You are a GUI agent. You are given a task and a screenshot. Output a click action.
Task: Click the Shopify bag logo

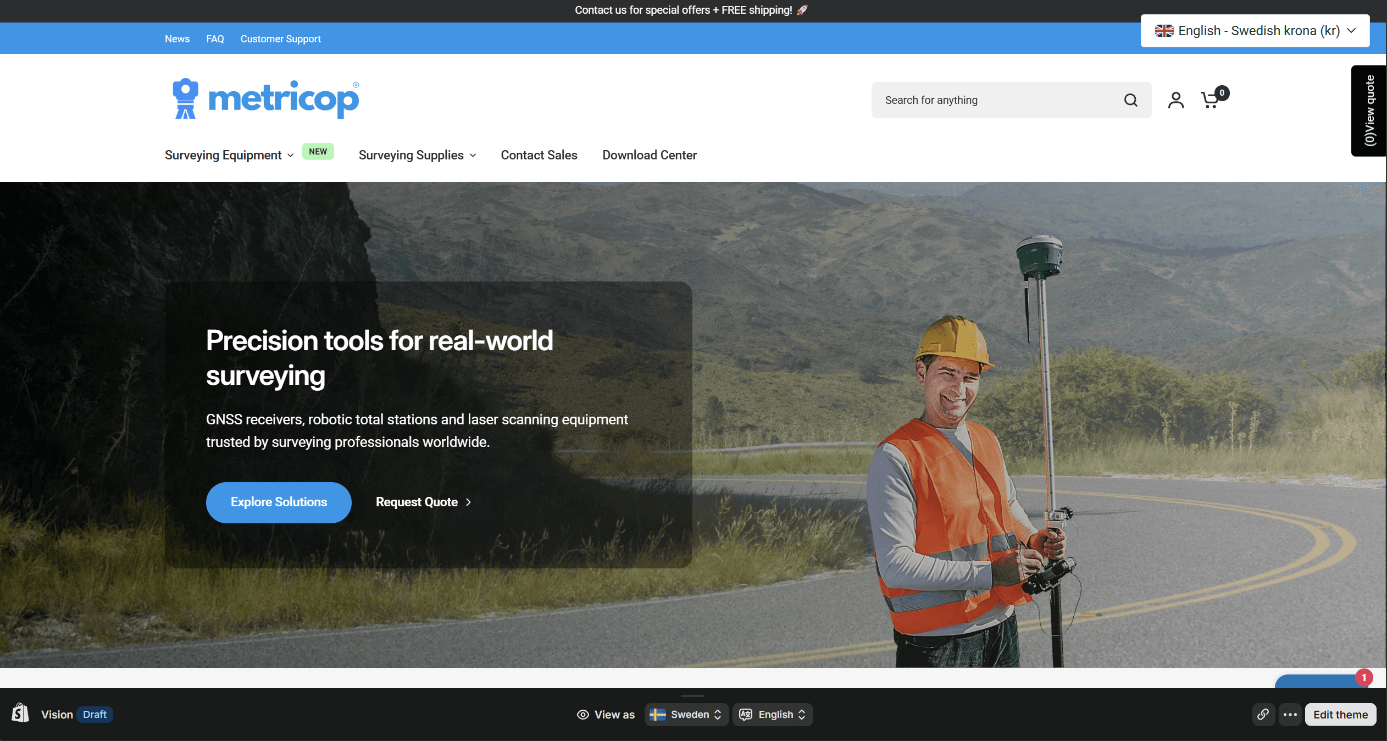[20, 714]
